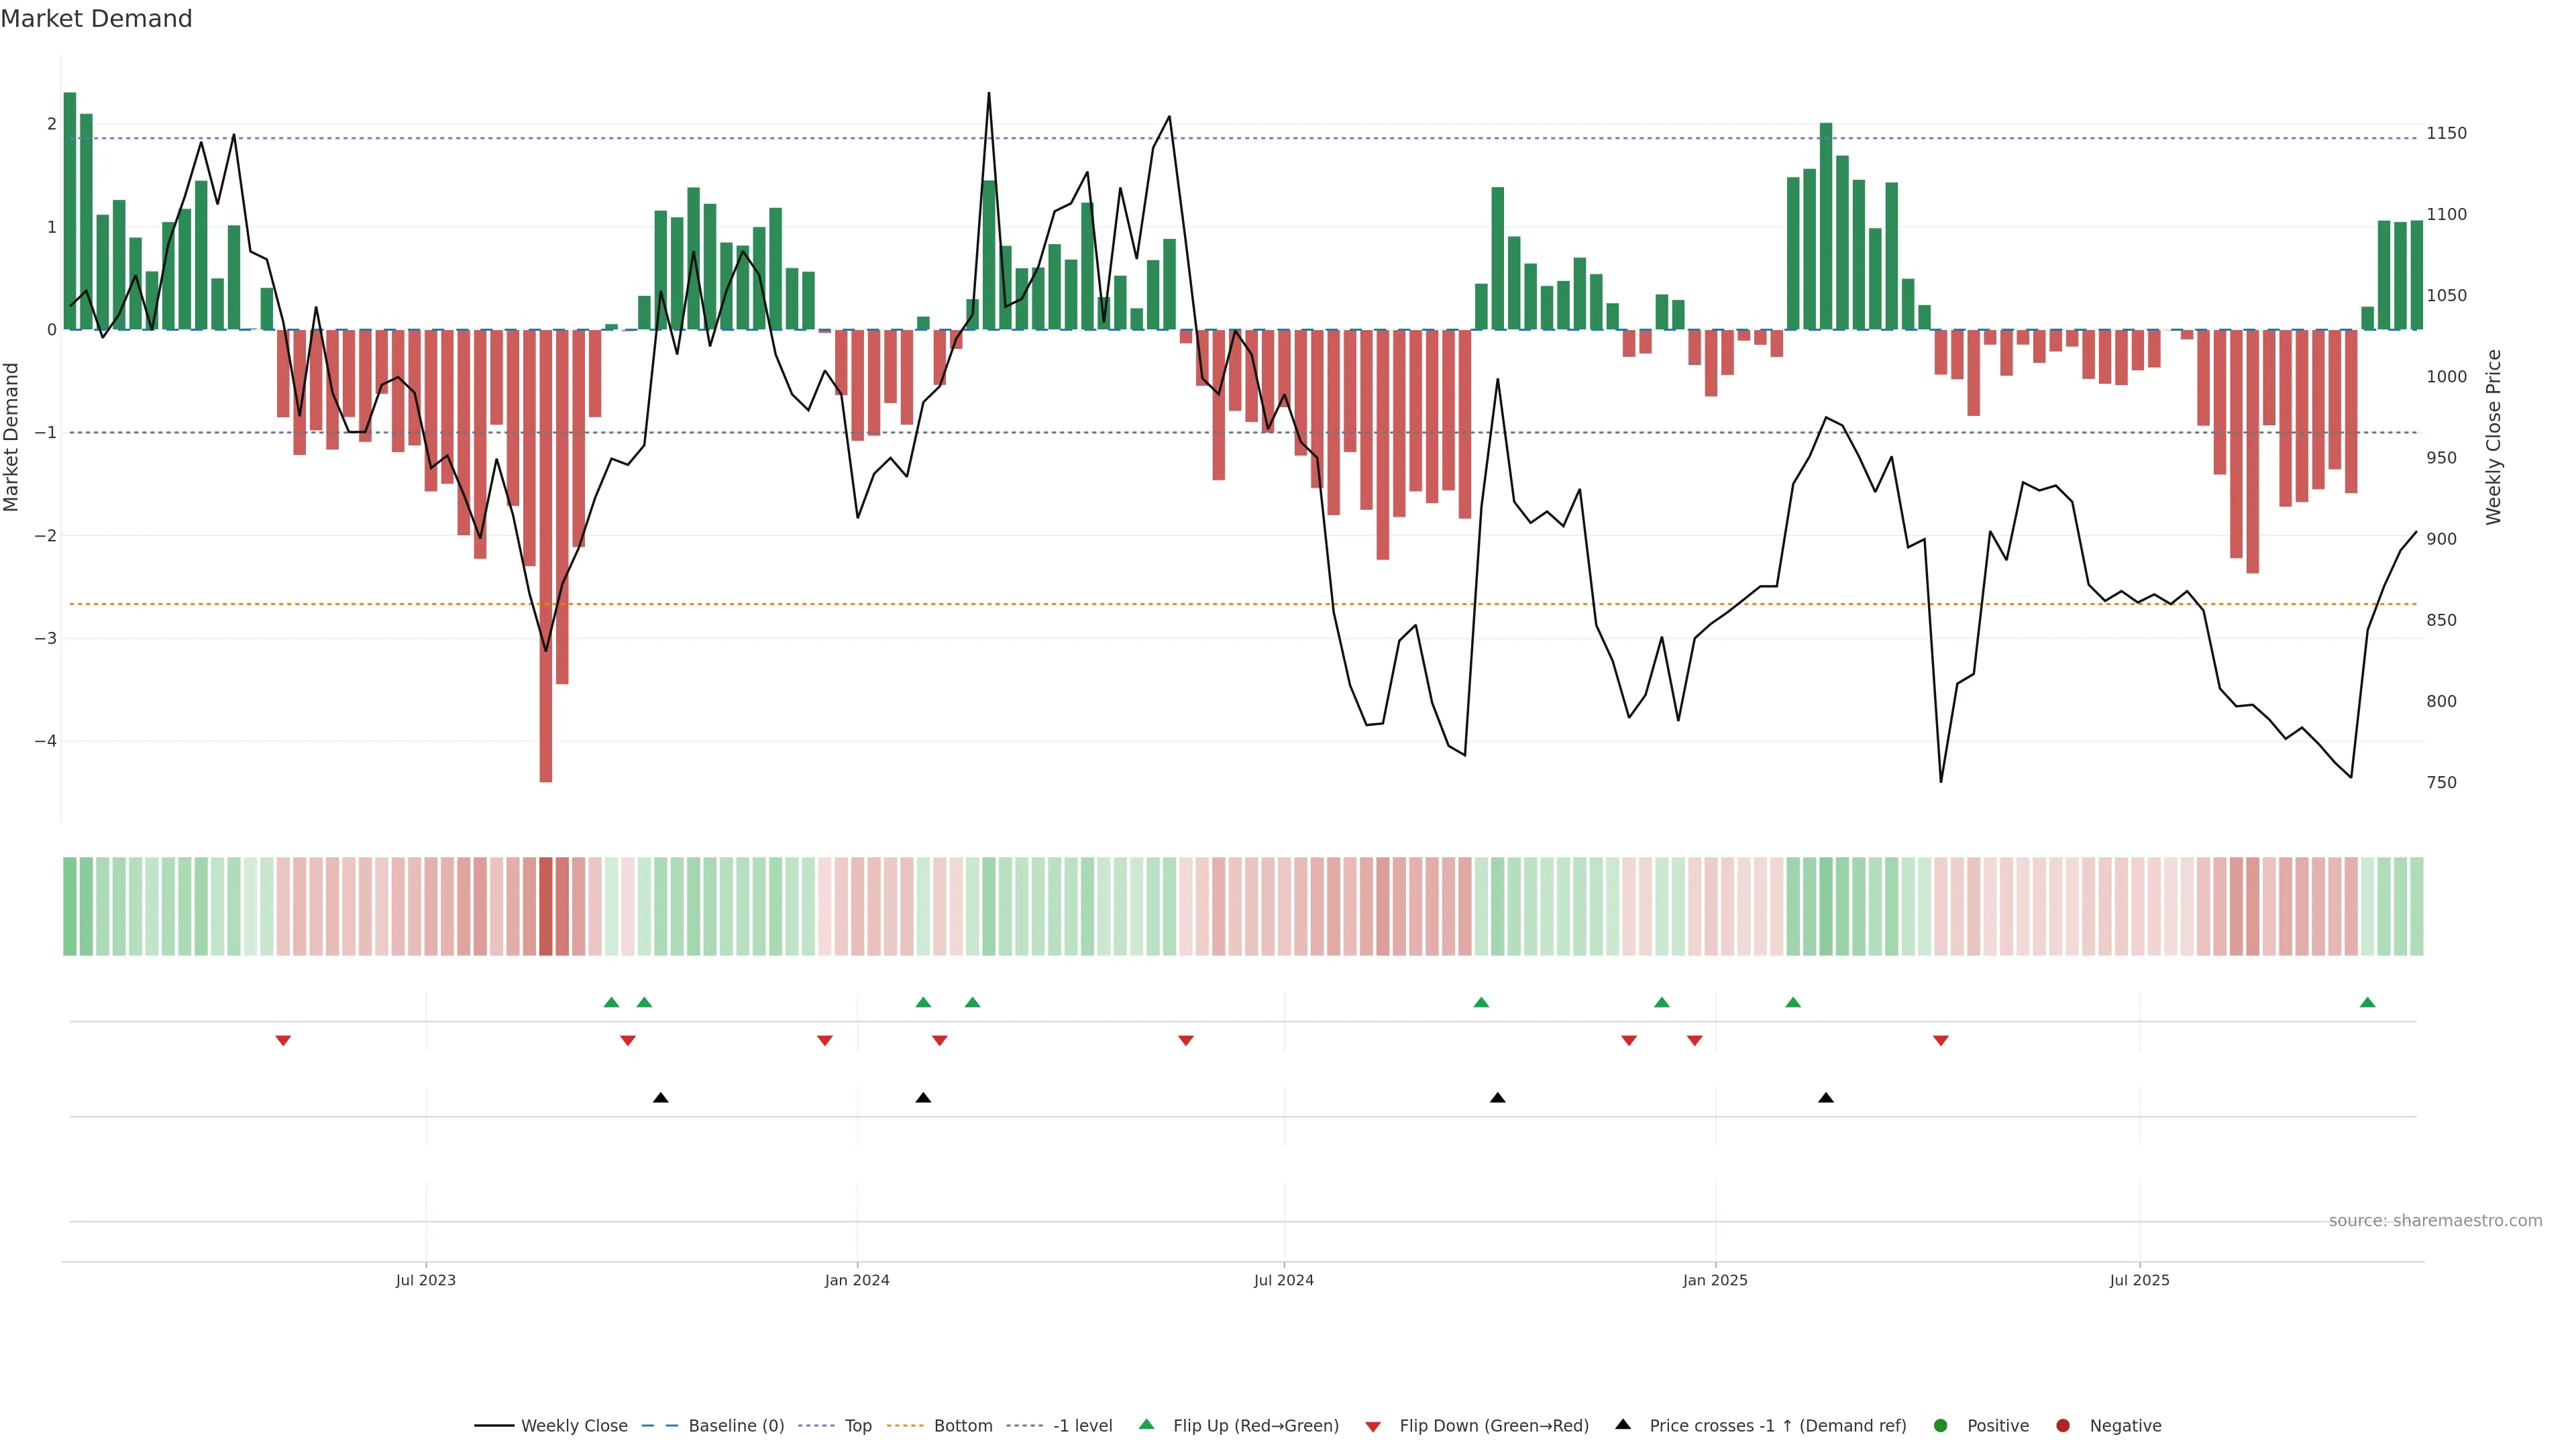Click the Weekly Close Price axis title
Image resolution: width=2576 pixels, height=1449 pixels.
tap(2493, 437)
